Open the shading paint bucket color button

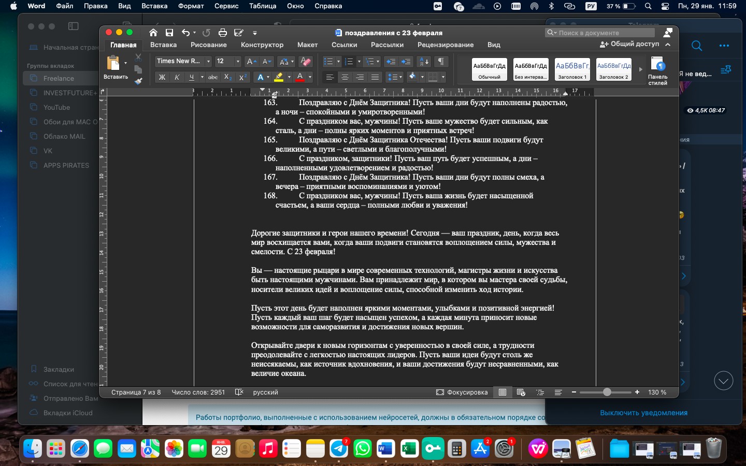point(412,77)
